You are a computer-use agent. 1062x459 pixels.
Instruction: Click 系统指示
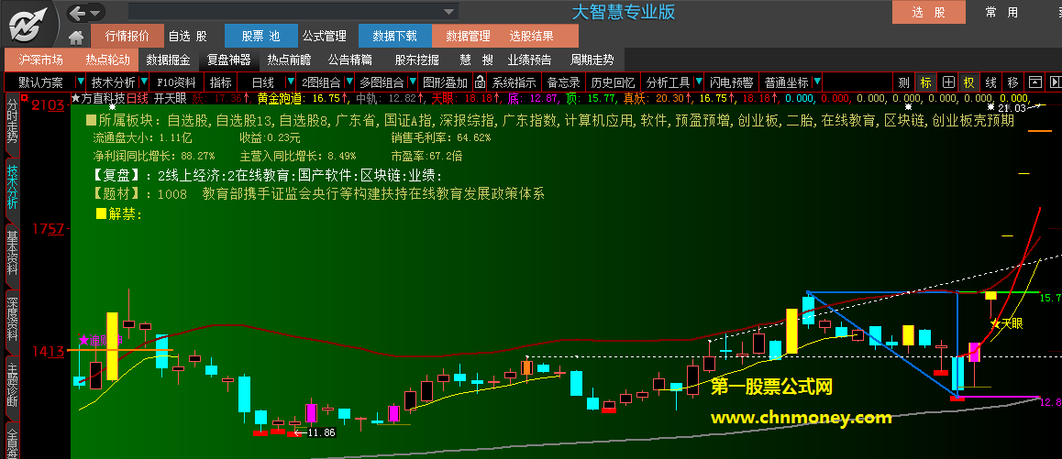[x=514, y=82]
